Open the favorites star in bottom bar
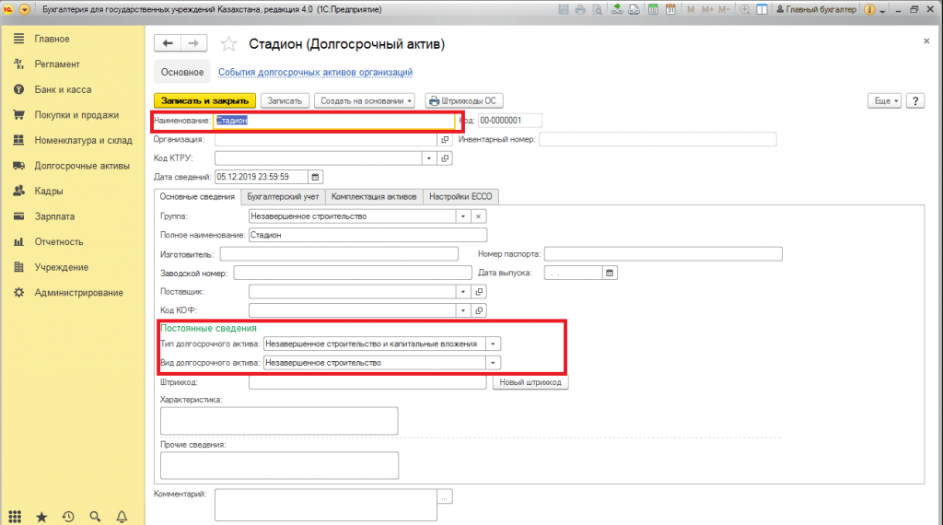The width and height of the screenshot is (943, 525). coord(41,518)
